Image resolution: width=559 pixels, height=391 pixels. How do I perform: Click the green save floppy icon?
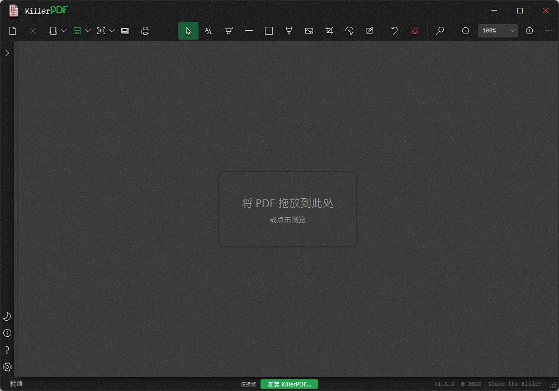tap(77, 31)
